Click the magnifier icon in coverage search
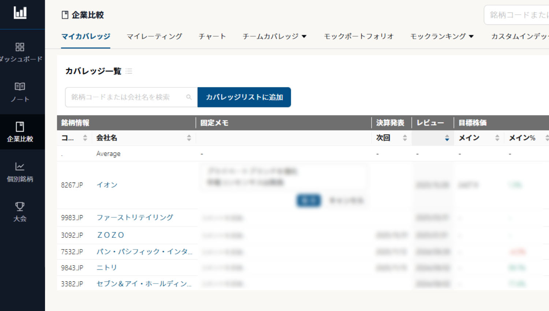Screen dimensions: 549x311 coord(189,97)
